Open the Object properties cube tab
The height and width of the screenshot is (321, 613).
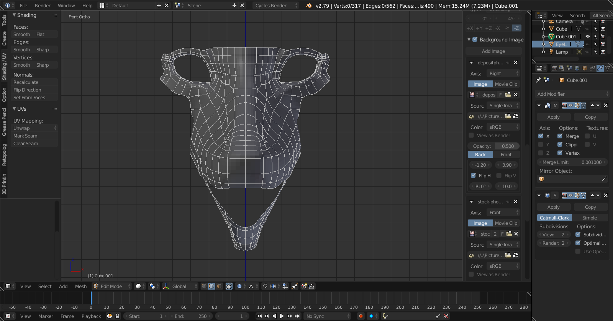click(585, 68)
